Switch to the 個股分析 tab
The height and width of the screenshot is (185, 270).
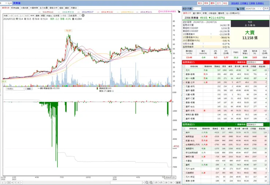pyautogui.click(x=53, y=8)
